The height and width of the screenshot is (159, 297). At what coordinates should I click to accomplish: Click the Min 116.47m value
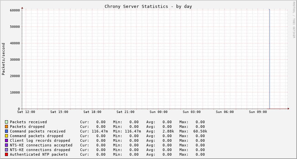pos(133,131)
